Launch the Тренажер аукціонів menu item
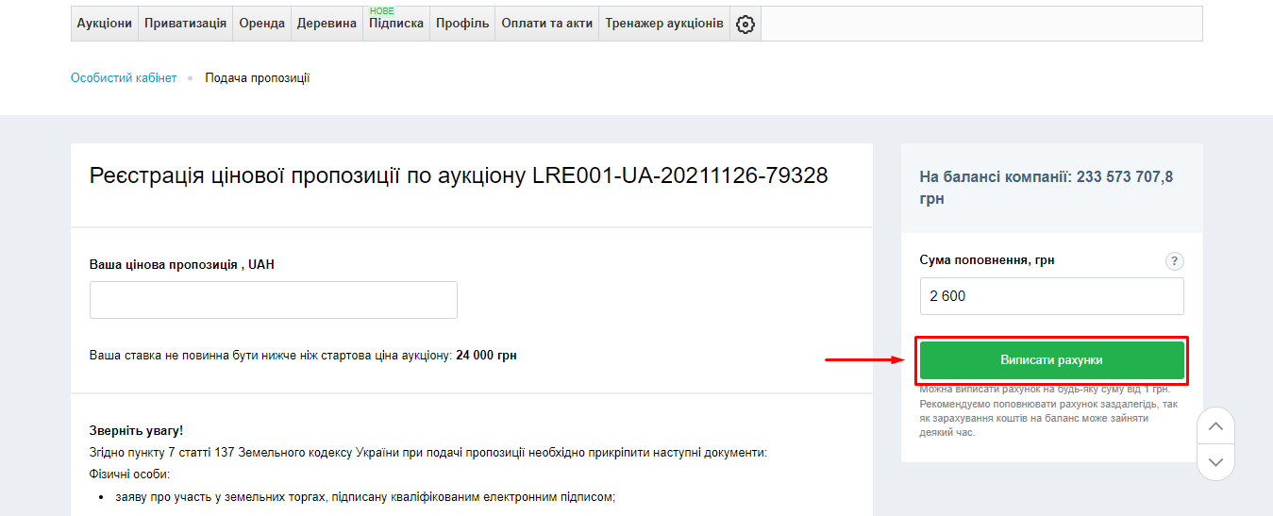This screenshot has width=1273, height=516. [x=664, y=24]
